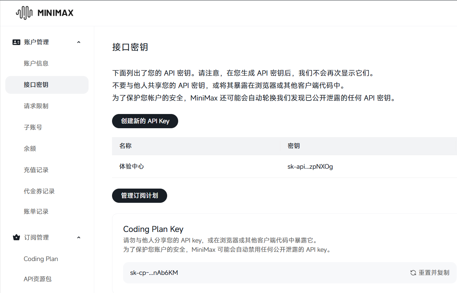The height and width of the screenshot is (293, 457).
Task: Click the Coding Plan Key card title
Action: click(153, 229)
